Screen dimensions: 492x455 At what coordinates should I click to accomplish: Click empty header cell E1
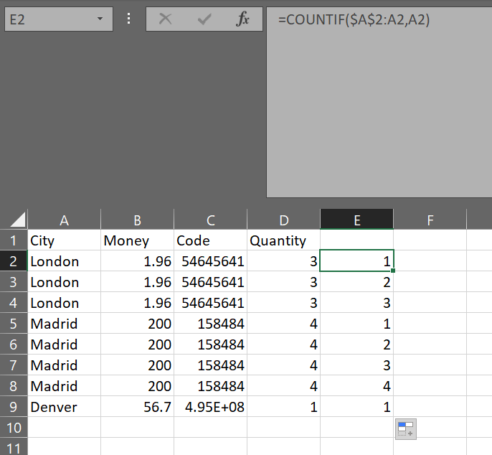(356, 240)
